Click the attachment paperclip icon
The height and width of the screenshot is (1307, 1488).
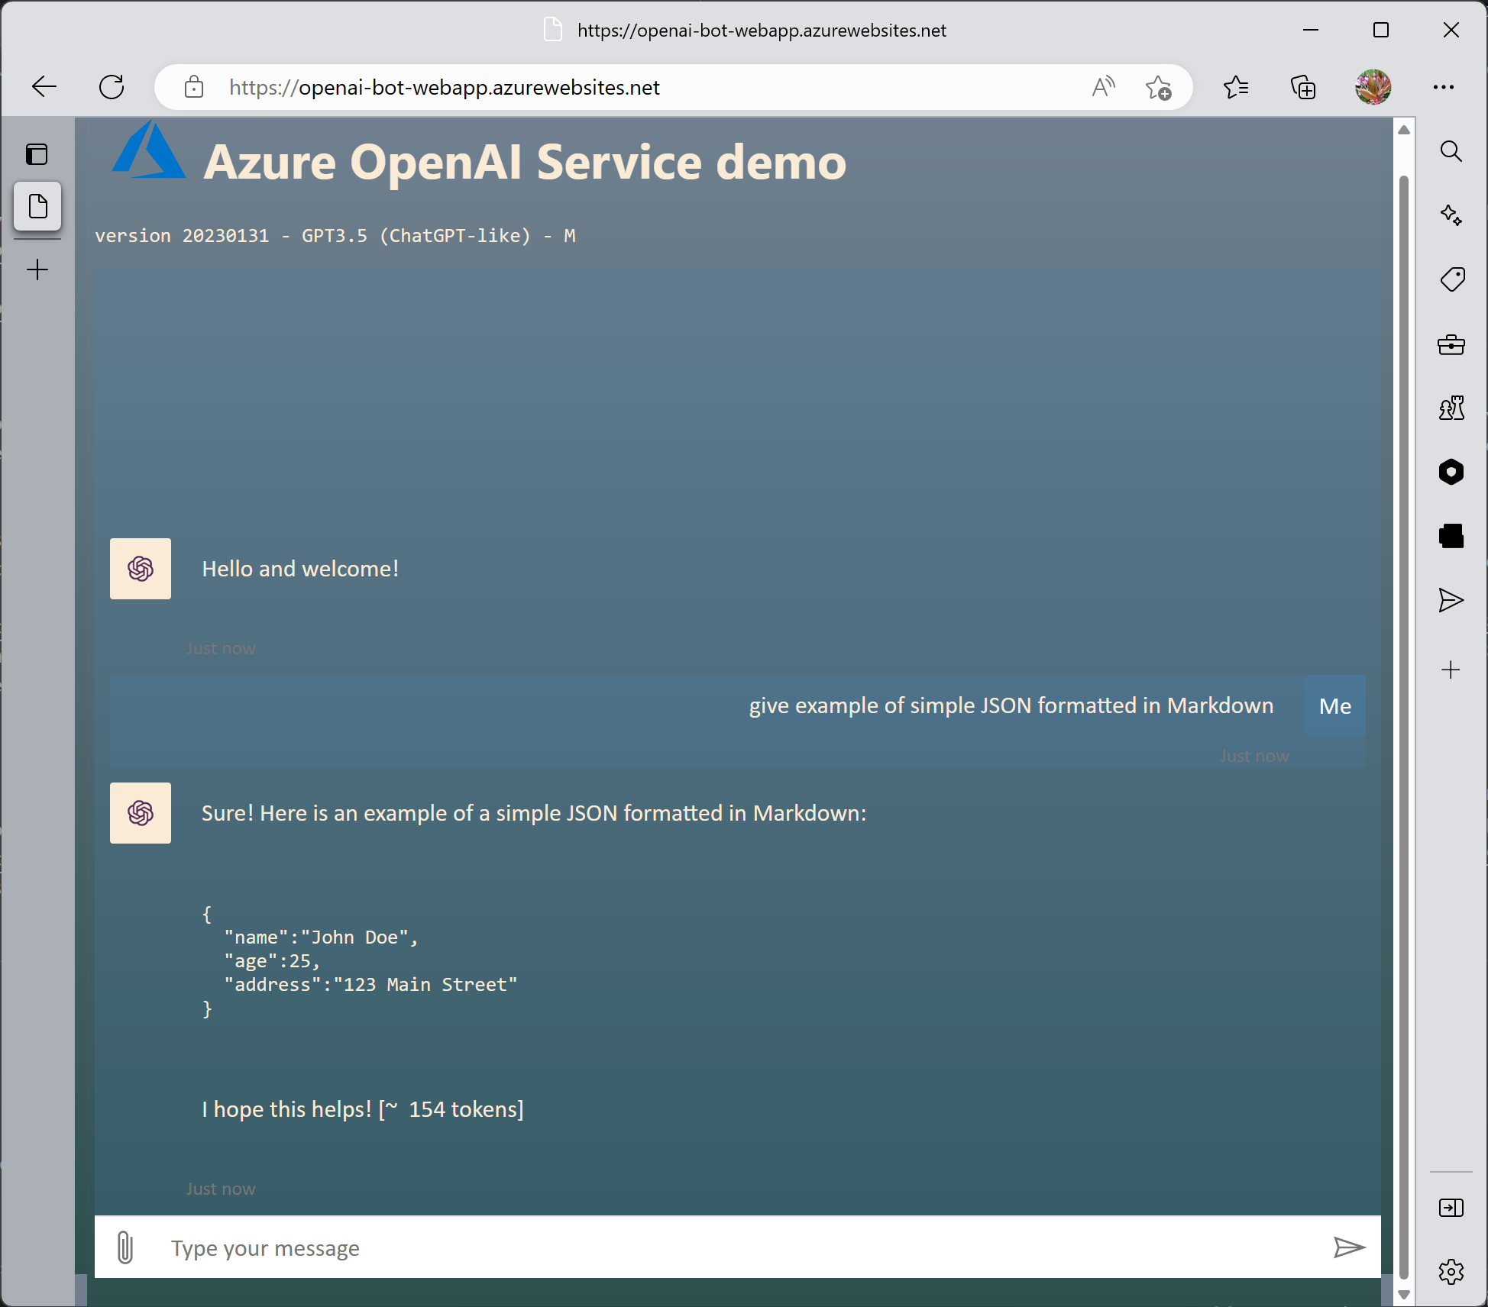point(125,1247)
